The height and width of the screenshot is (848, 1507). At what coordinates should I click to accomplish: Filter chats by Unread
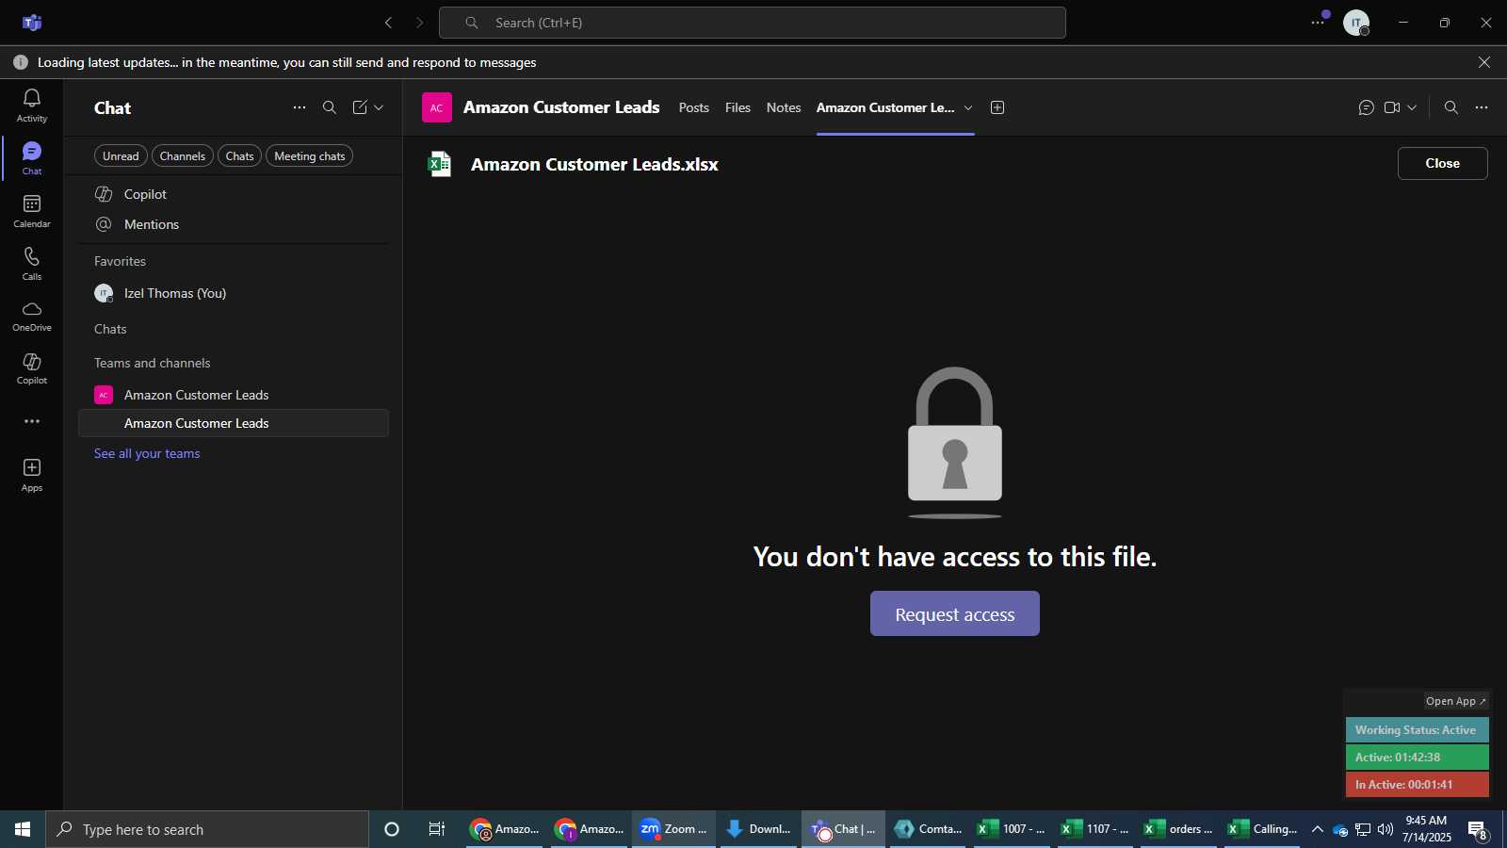[x=121, y=156]
